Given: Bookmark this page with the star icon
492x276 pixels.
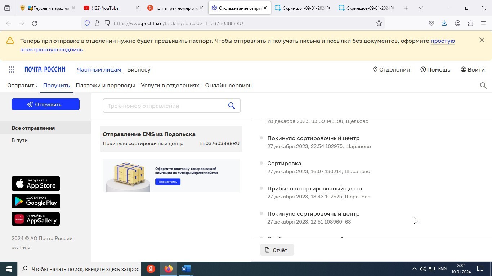Looking at the screenshot, I should click(x=379, y=23).
